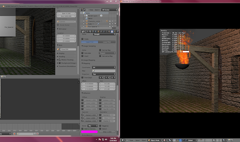Click the properties editor type icon

pyautogui.click(x=82, y=31)
